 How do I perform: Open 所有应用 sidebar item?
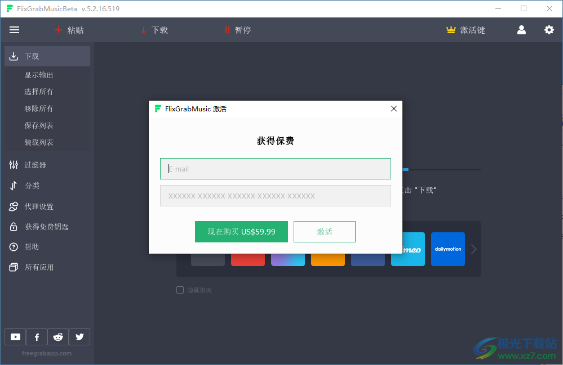[32, 267]
